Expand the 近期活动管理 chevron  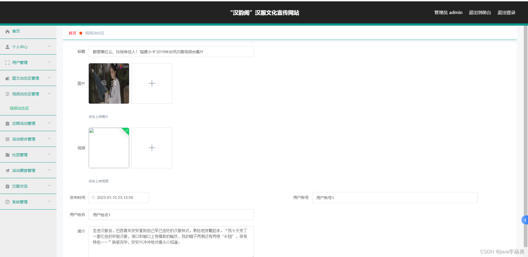(49, 123)
